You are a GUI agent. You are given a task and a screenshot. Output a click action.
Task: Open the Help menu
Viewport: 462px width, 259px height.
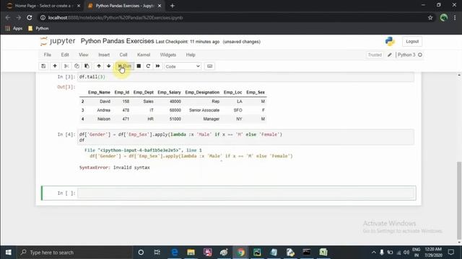191,55
